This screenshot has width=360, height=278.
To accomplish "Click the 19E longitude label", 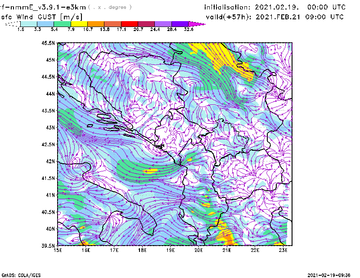I will [x=171, y=250].
